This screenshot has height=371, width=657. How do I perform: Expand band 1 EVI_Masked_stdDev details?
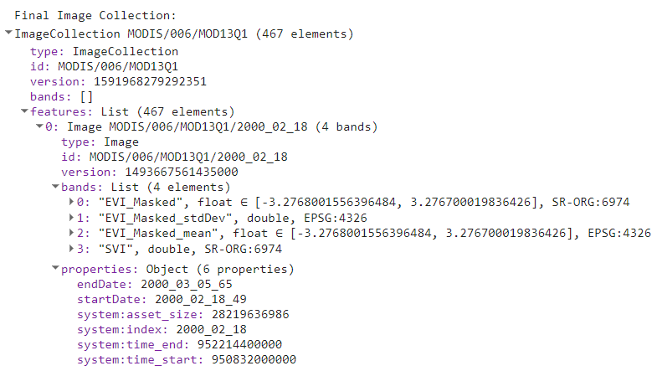[x=71, y=217]
